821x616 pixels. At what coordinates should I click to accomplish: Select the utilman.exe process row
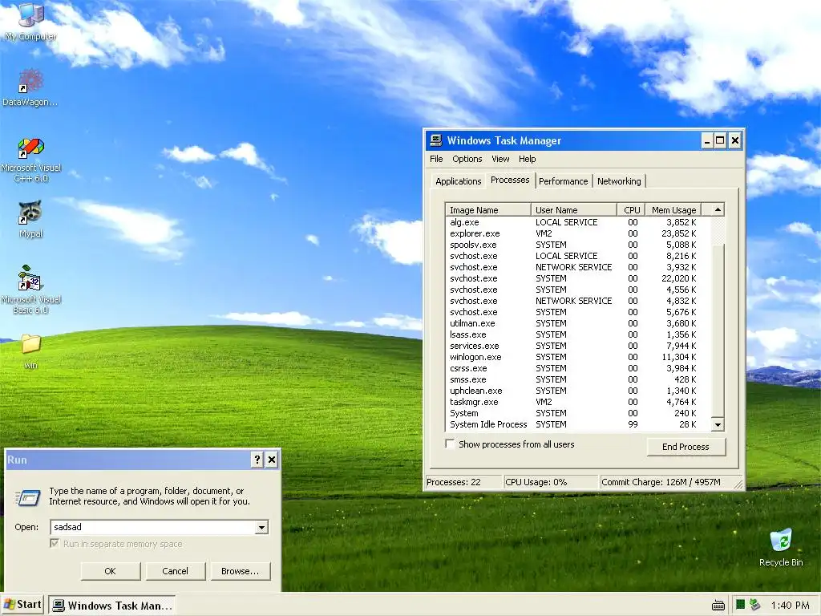[x=578, y=323]
